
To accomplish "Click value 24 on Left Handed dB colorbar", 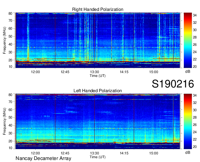I will tap(195, 132).
